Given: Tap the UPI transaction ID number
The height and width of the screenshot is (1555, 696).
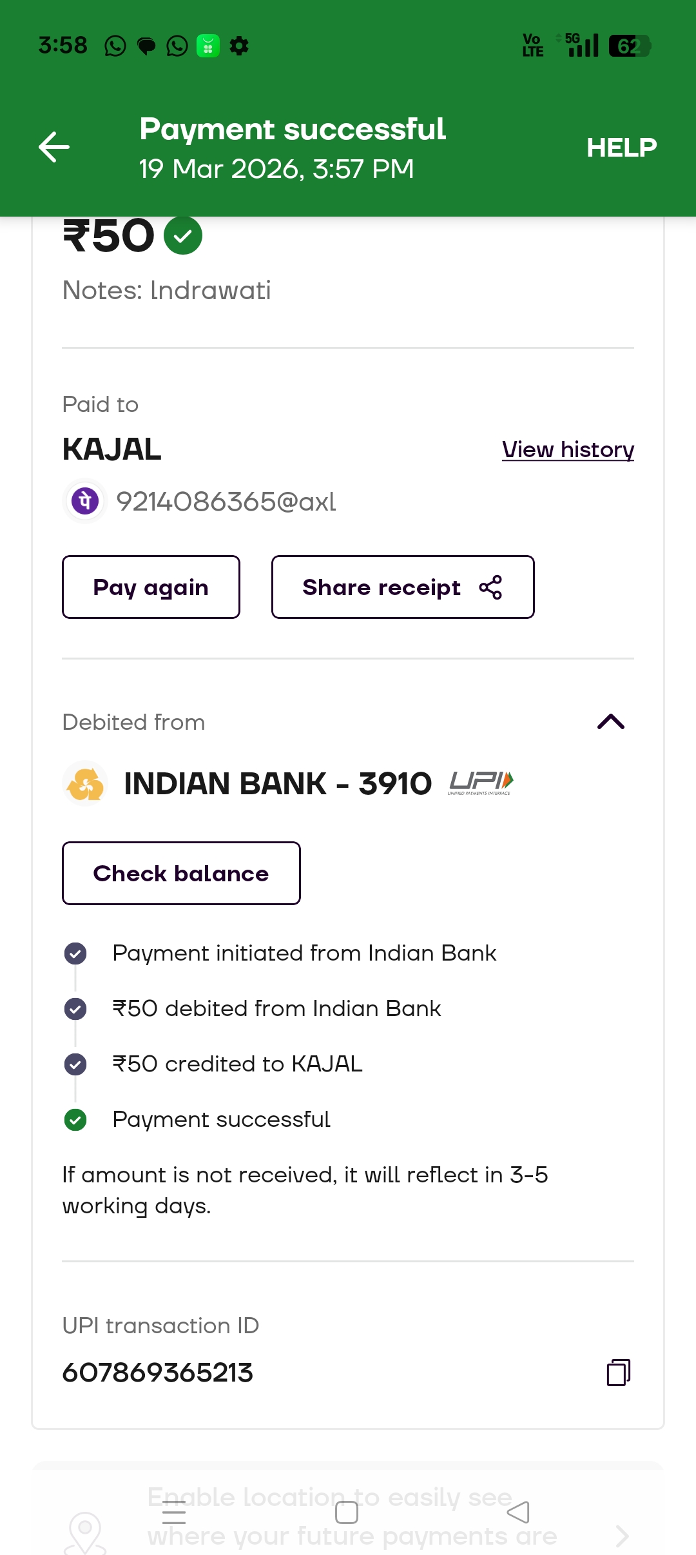Looking at the screenshot, I should tap(158, 1373).
